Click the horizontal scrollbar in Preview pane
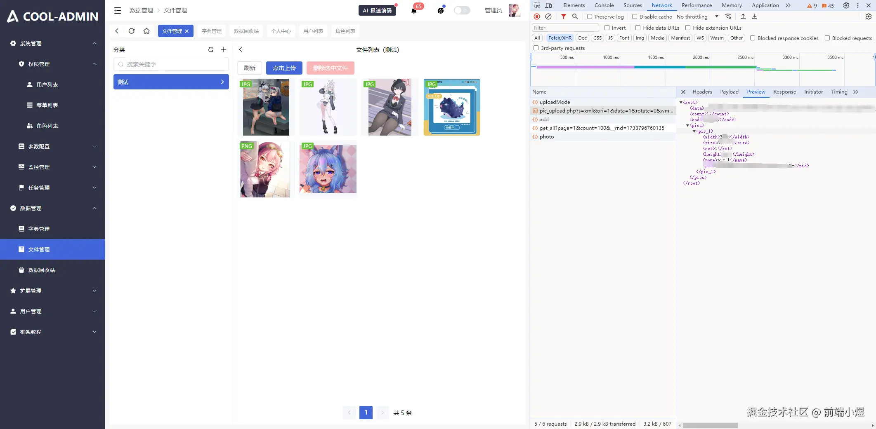This screenshot has width=876, height=429. click(710, 425)
